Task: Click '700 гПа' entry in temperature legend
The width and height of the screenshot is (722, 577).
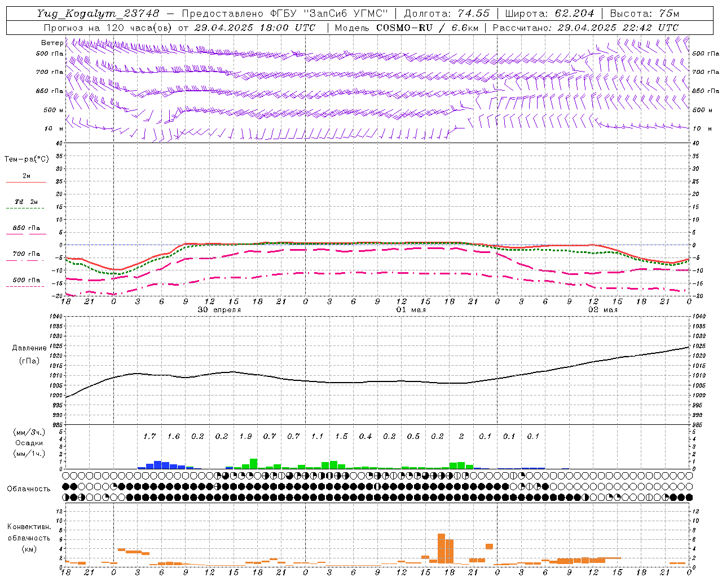Action: coord(27,254)
